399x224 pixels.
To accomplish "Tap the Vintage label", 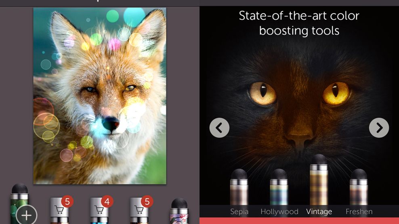I will pyautogui.click(x=319, y=211).
